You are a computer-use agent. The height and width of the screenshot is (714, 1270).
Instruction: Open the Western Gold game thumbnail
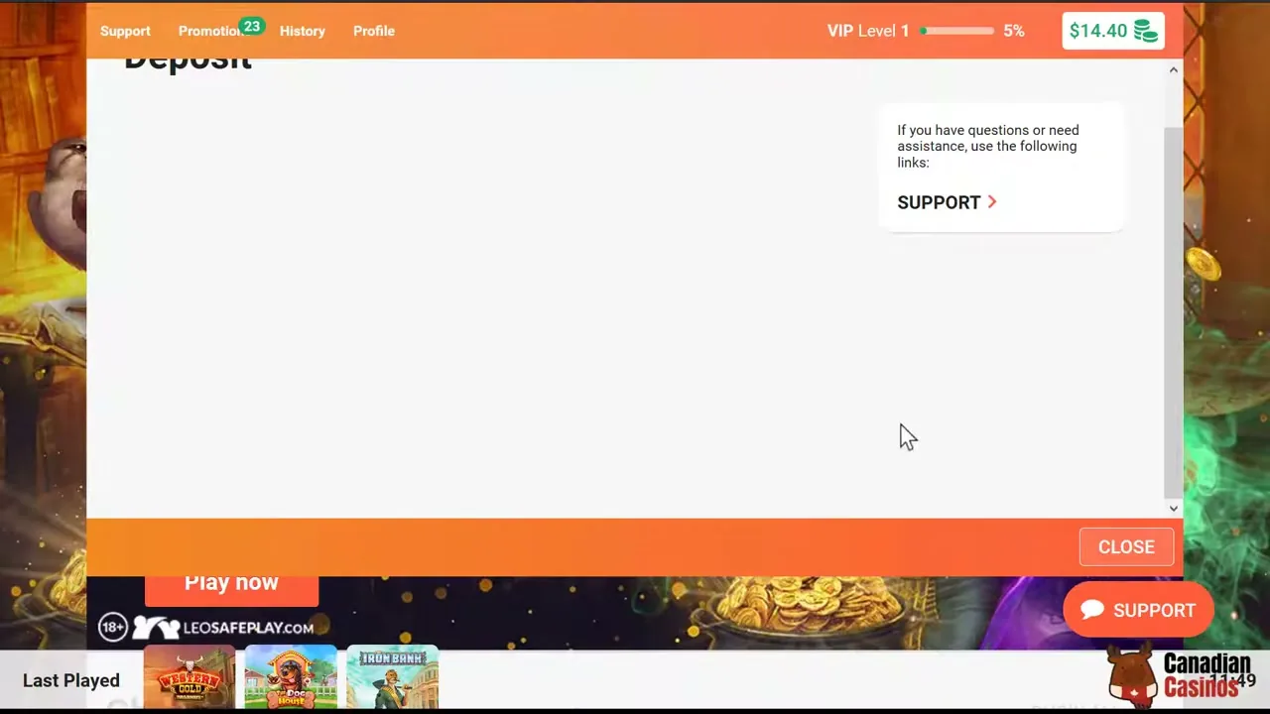tap(190, 677)
